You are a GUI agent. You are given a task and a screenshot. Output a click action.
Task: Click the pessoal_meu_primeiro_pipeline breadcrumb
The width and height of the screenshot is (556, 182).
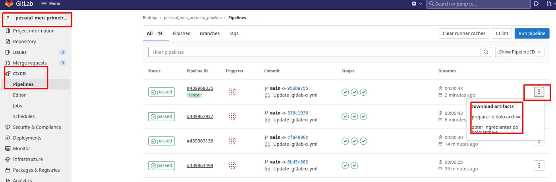point(193,18)
